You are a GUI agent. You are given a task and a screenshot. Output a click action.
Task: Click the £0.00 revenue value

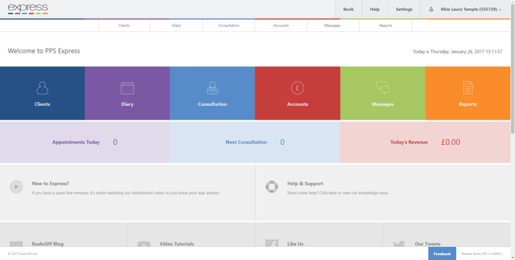[451, 142]
